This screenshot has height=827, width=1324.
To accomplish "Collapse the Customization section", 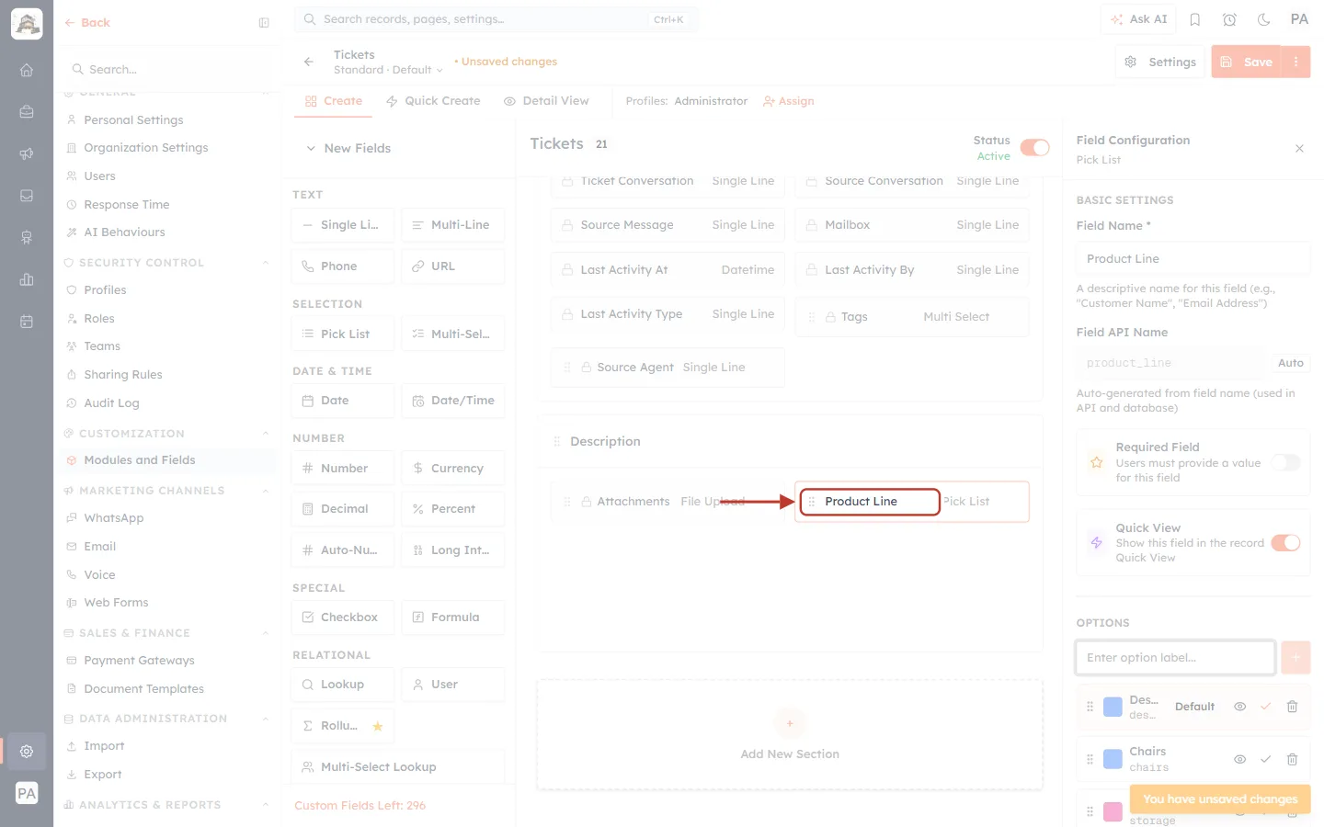I will [x=266, y=434].
